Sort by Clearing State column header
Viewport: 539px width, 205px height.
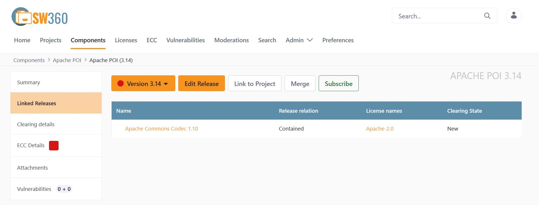tap(464, 111)
